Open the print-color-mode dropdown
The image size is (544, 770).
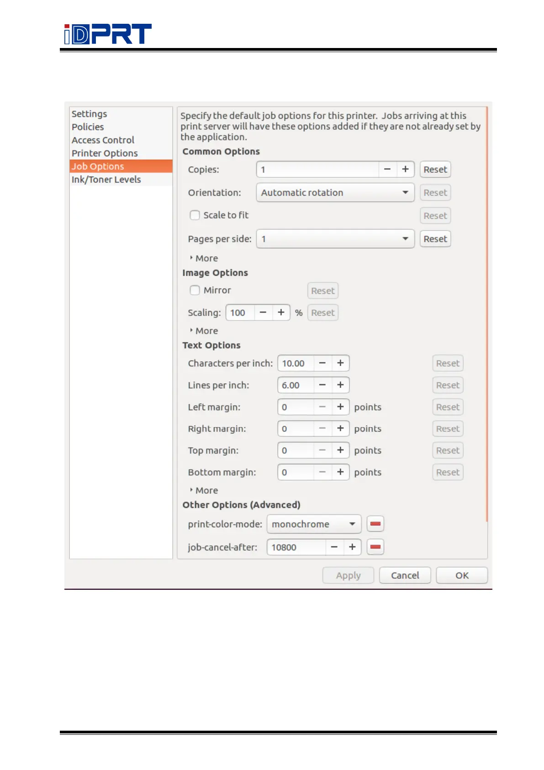point(314,524)
